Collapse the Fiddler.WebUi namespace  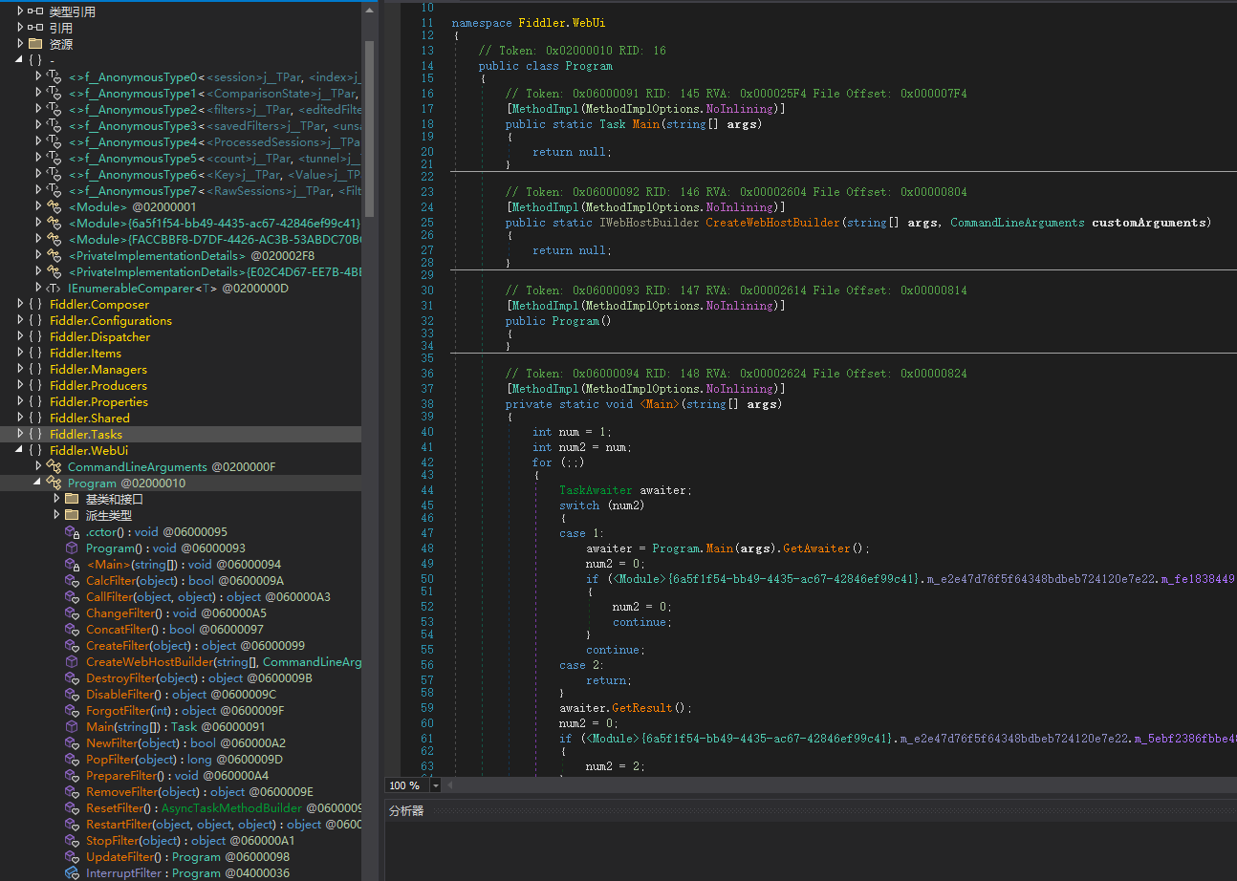20,450
